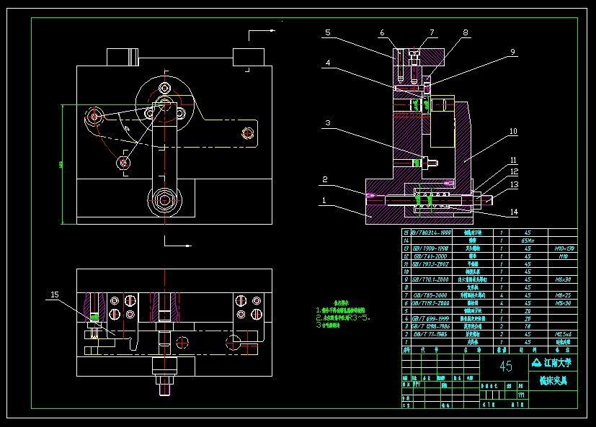Click the green technical note mentioning R3~5
The height and width of the screenshot is (427, 596).
[343, 318]
